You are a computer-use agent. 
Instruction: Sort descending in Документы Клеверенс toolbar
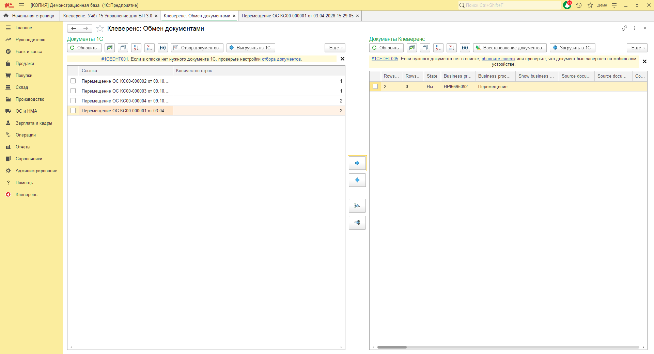pyautogui.click(x=452, y=48)
